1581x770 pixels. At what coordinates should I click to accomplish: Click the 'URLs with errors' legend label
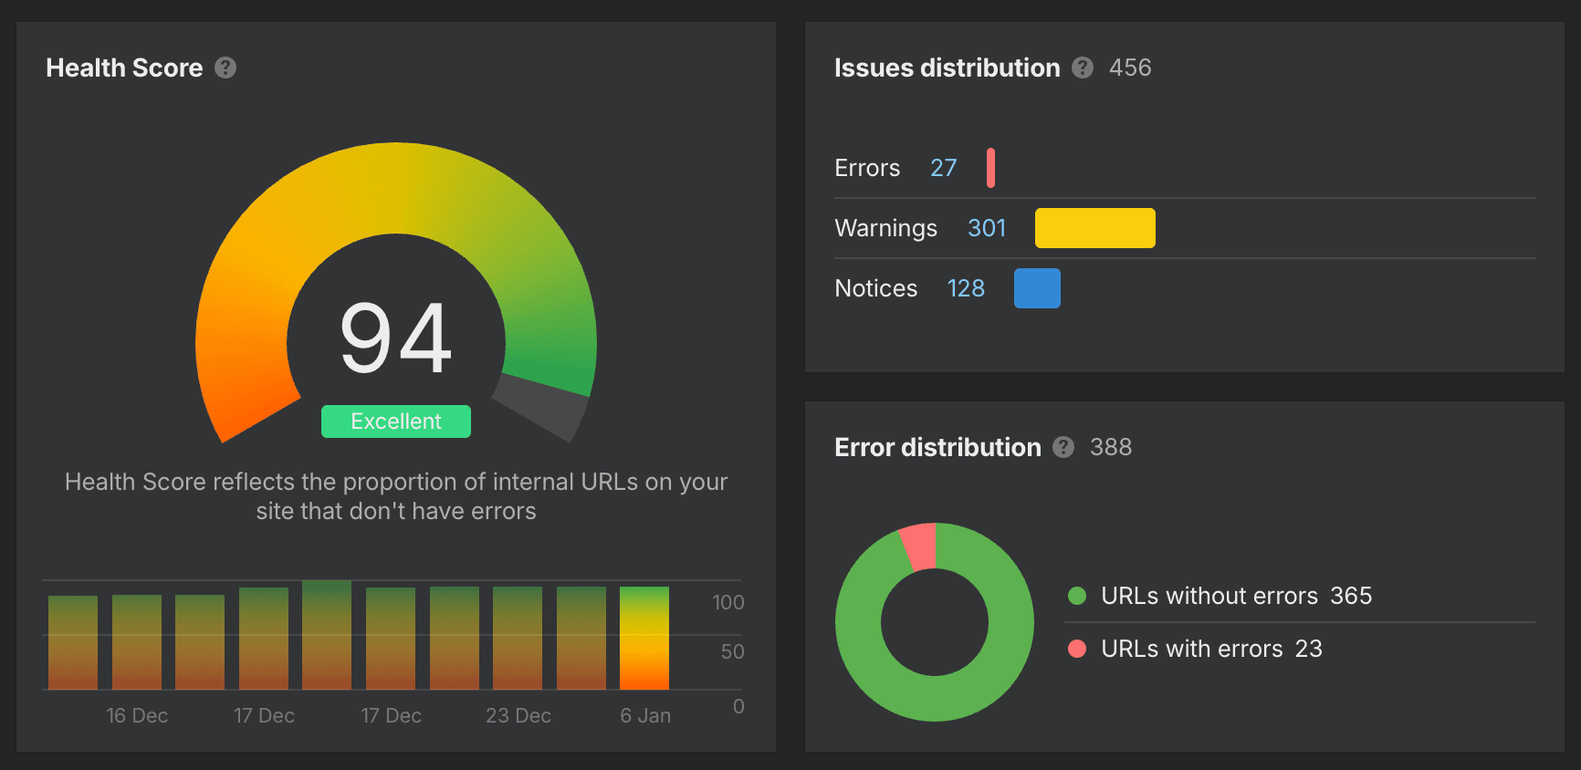1192,649
